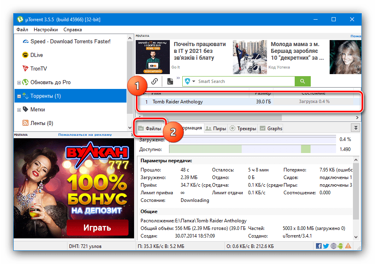Close the left advertisement panel
The width and height of the screenshot is (375, 264).
click(132, 135)
